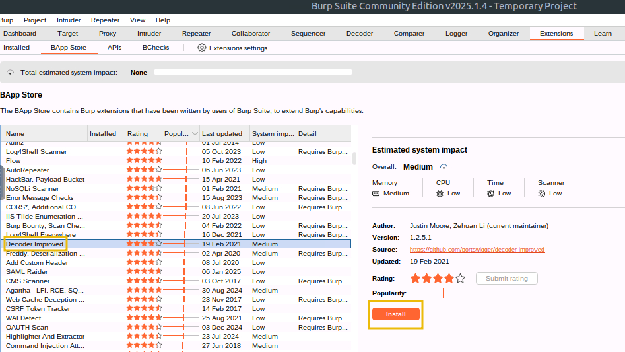The image size is (625, 352).
Task: Open the Project menu
Action: [35, 20]
